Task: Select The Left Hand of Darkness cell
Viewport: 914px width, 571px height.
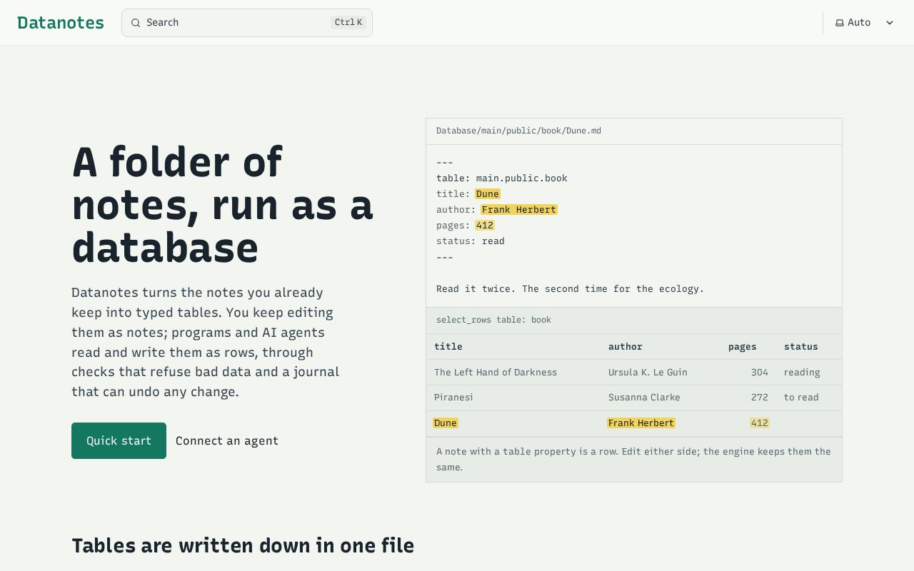Action: coord(496,373)
